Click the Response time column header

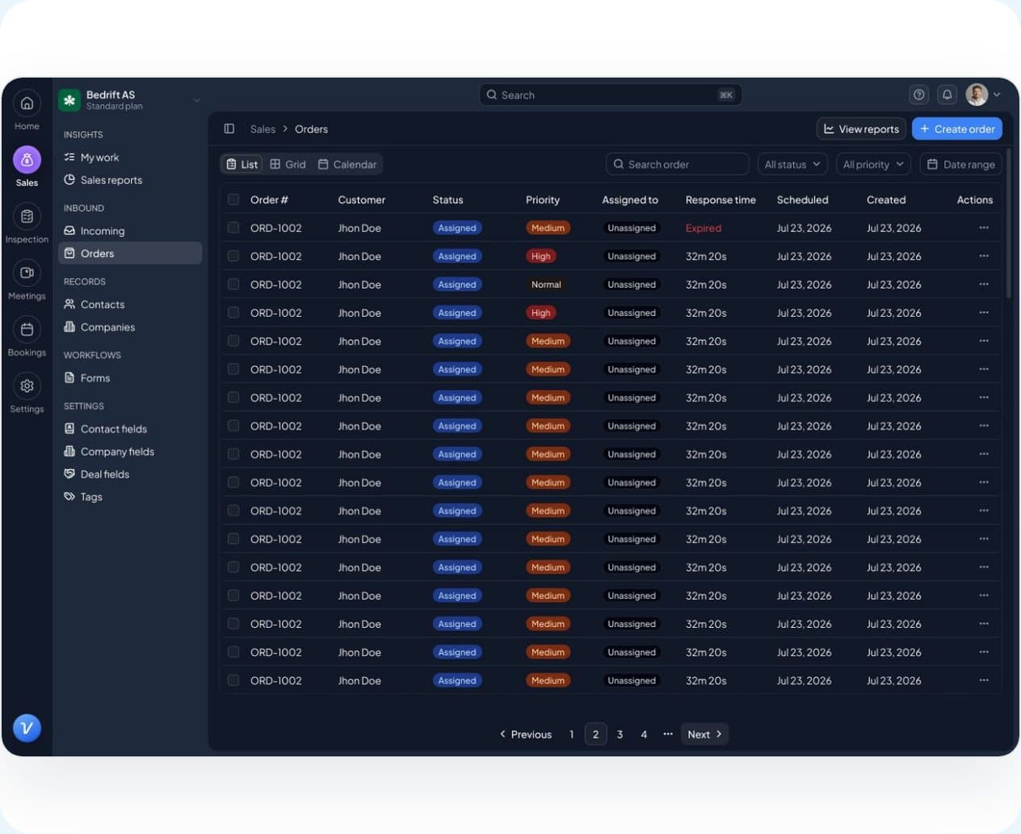click(721, 200)
